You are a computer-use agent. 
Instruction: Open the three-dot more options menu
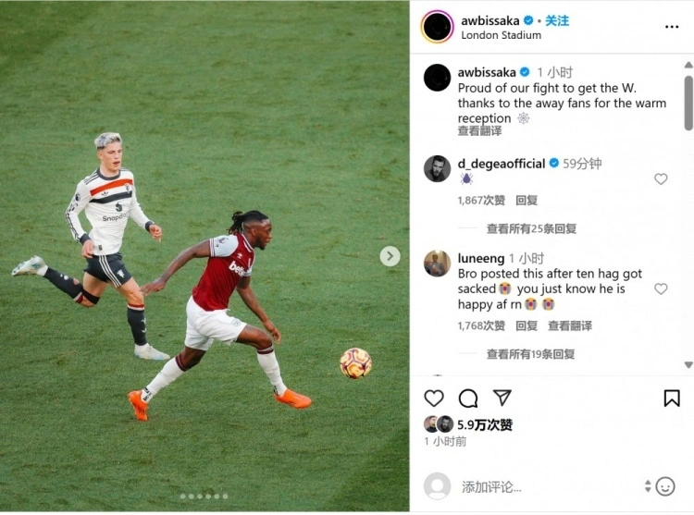(x=672, y=27)
